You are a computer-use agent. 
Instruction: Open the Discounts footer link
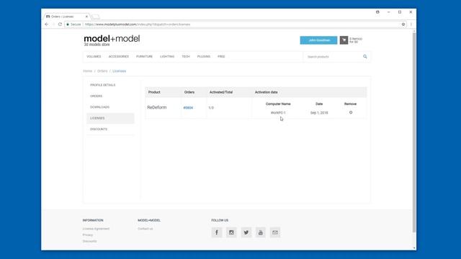[x=89, y=241]
